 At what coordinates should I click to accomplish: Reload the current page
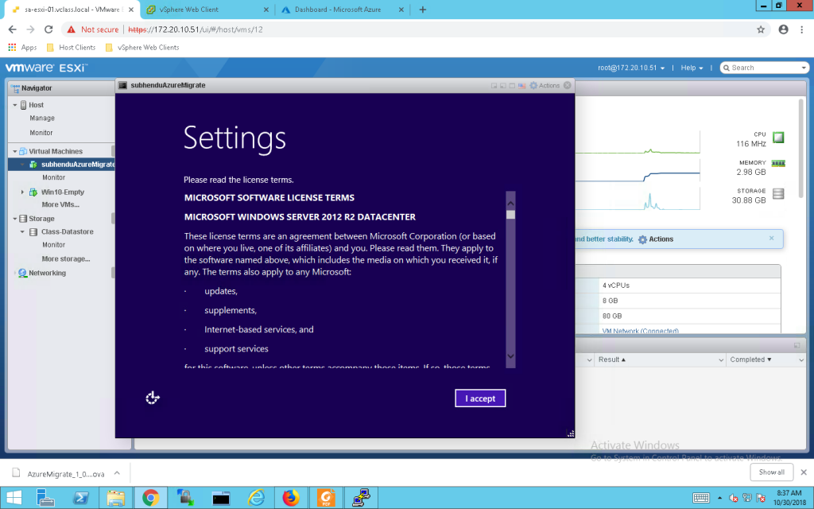point(48,29)
